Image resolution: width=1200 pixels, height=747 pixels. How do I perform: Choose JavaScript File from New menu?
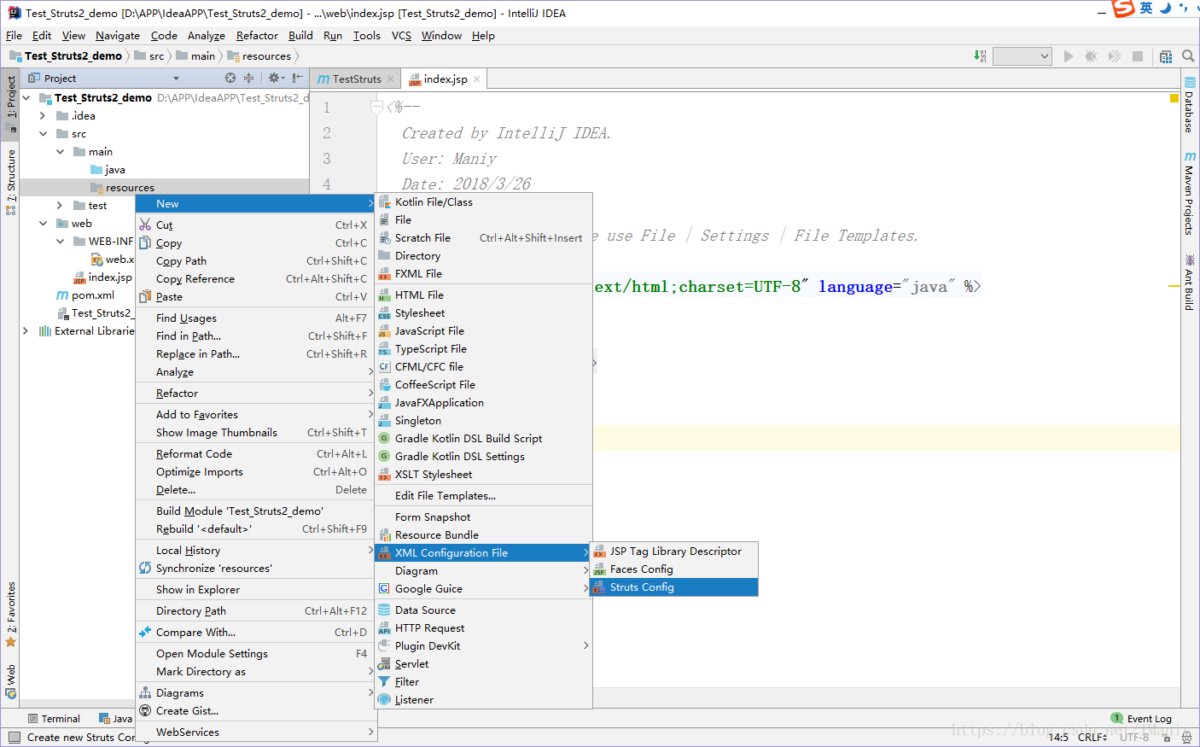pos(483,331)
